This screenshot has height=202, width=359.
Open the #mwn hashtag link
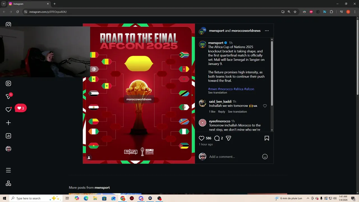tap(213, 89)
